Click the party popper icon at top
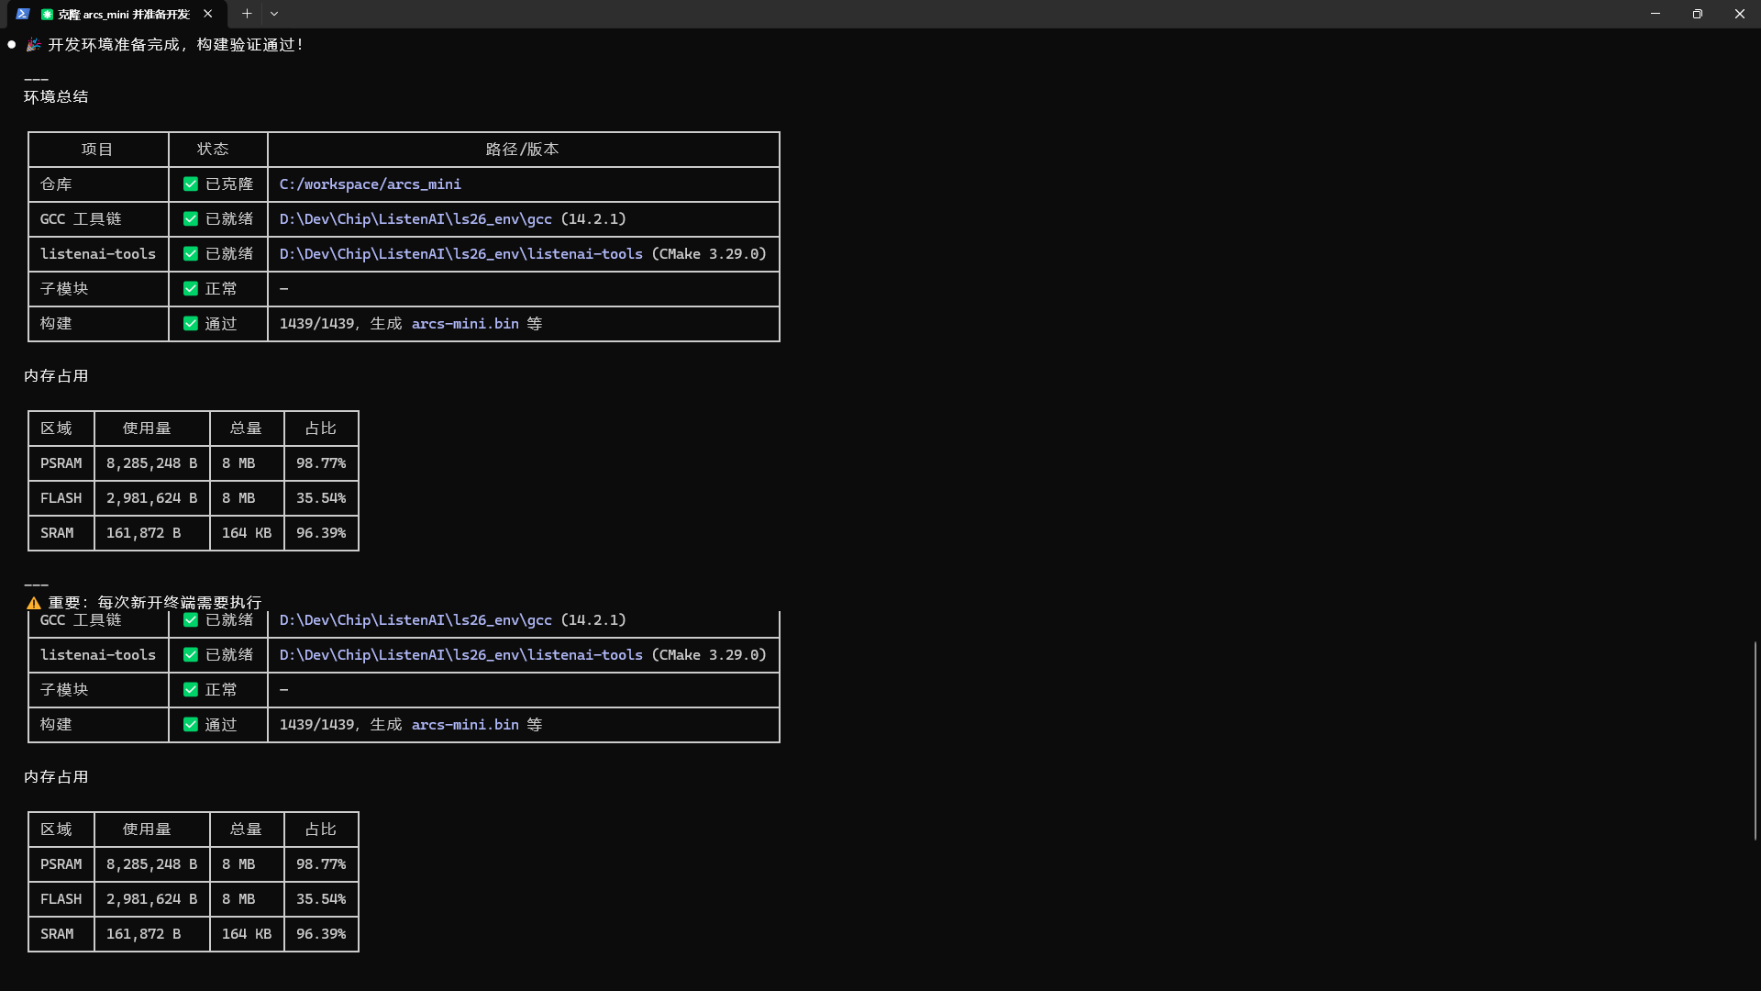 (33, 45)
